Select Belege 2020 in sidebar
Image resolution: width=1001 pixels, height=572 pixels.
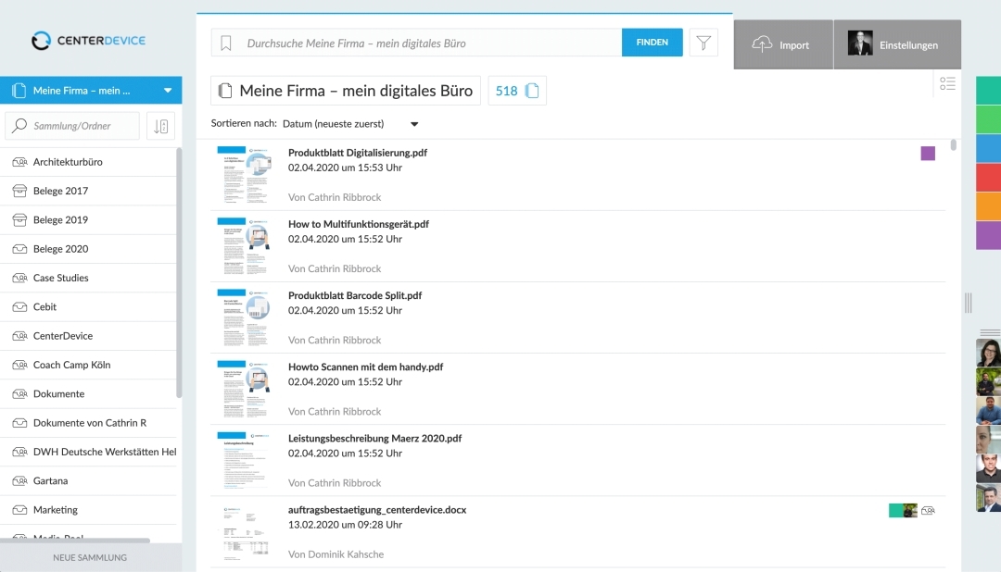pyautogui.click(x=89, y=249)
